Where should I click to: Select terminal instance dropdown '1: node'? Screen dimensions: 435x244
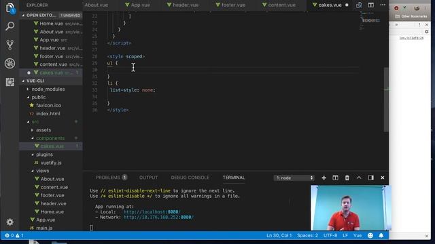coord(294,178)
